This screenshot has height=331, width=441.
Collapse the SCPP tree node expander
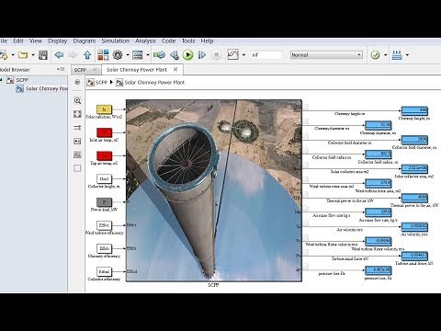2,80
